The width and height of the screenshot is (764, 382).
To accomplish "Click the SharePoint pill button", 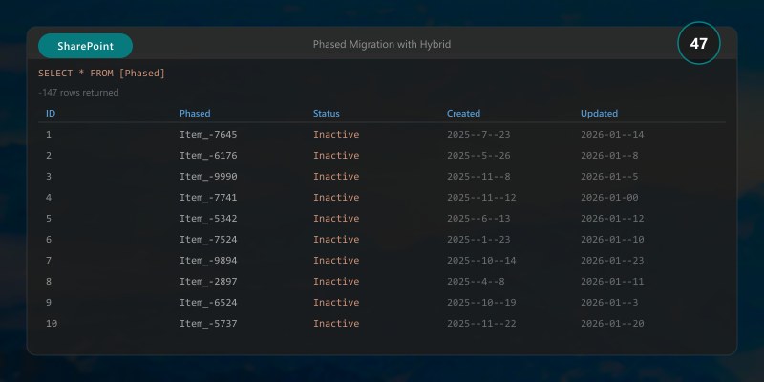I will point(85,46).
